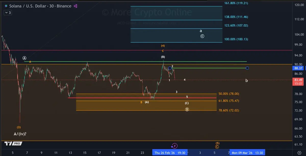306x156 pixels.
Task: Click the Mon 09 Mar '26 13:30 date label
Action: pos(247,153)
